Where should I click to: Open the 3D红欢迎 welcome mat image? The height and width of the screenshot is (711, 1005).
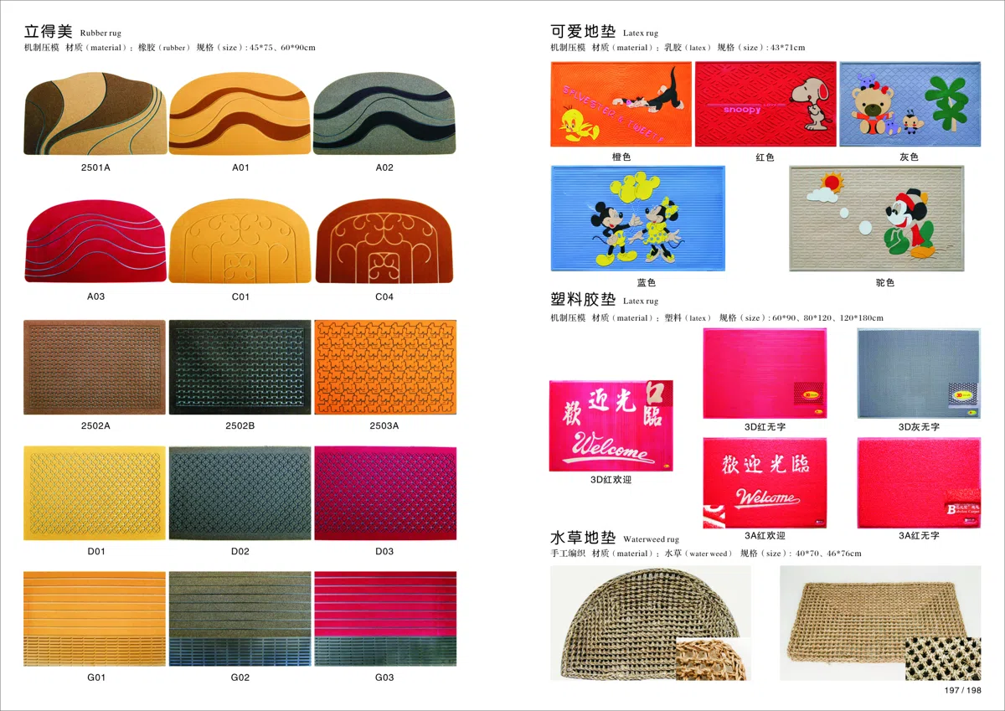coord(611,425)
